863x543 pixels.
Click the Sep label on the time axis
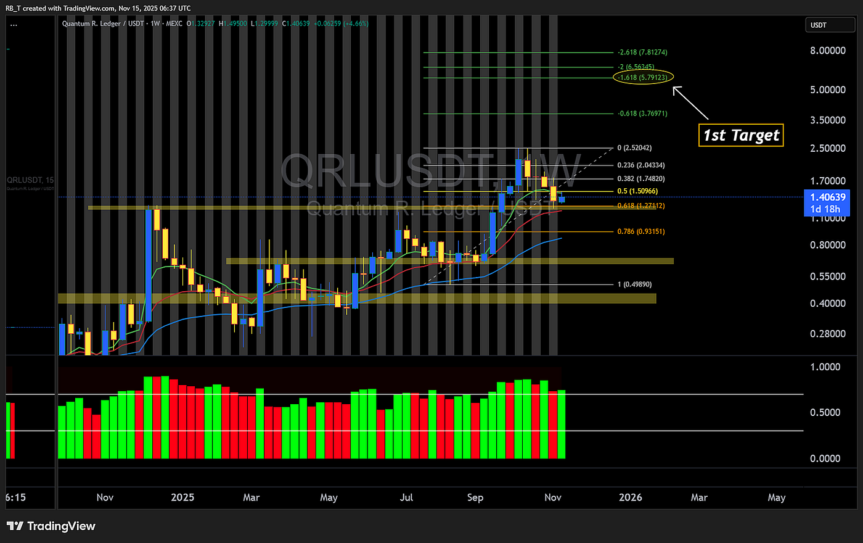point(475,497)
